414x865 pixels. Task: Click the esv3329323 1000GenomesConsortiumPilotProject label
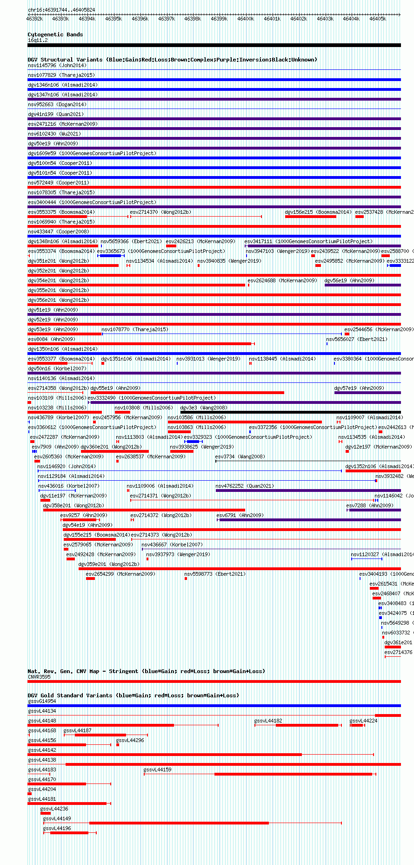(248, 437)
